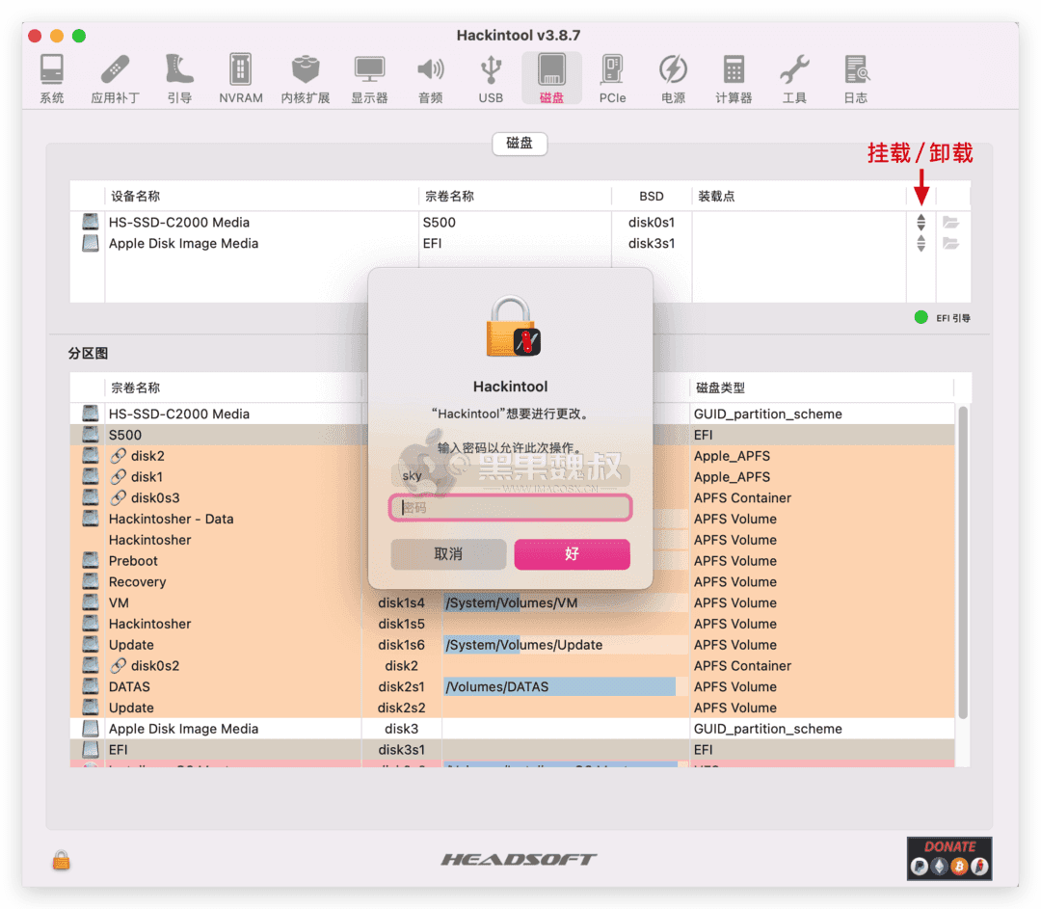
Task: Click inside the 密码 password field
Action: [510, 507]
